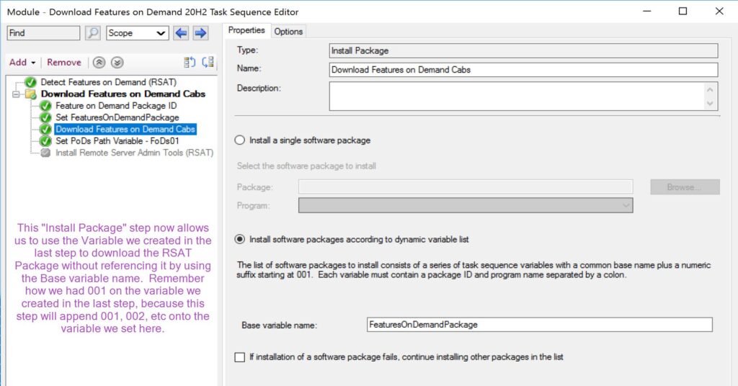The width and height of the screenshot is (738, 386).
Task: Click the magnifying glass search icon
Action: click(x=93, y=33)
